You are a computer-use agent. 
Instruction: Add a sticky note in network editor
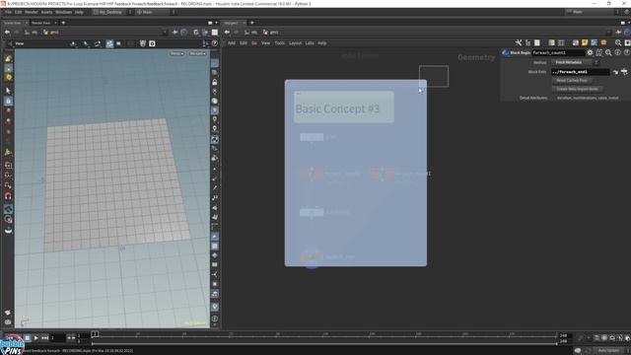585,42
